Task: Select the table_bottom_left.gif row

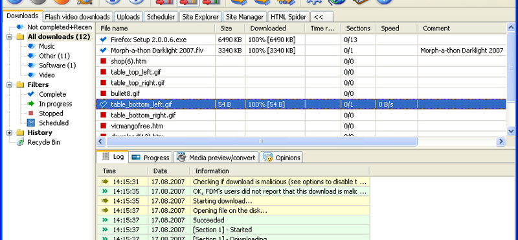Action: click(x=301, y=104)
